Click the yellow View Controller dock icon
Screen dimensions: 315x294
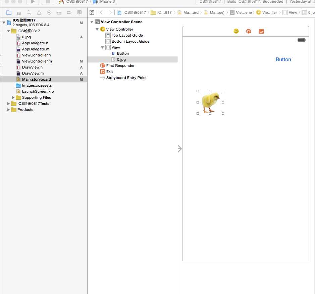tap(236, 31)
